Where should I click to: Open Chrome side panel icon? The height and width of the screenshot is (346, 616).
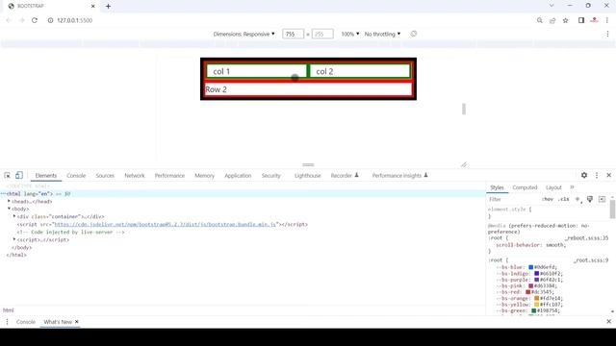pos(581,20)
